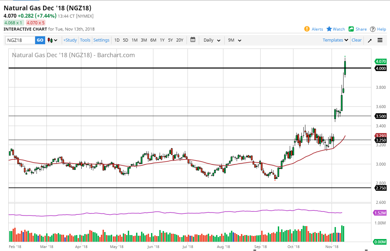Open the Templates dropdown
Viewport: 390px width, 251px height.
335,40
